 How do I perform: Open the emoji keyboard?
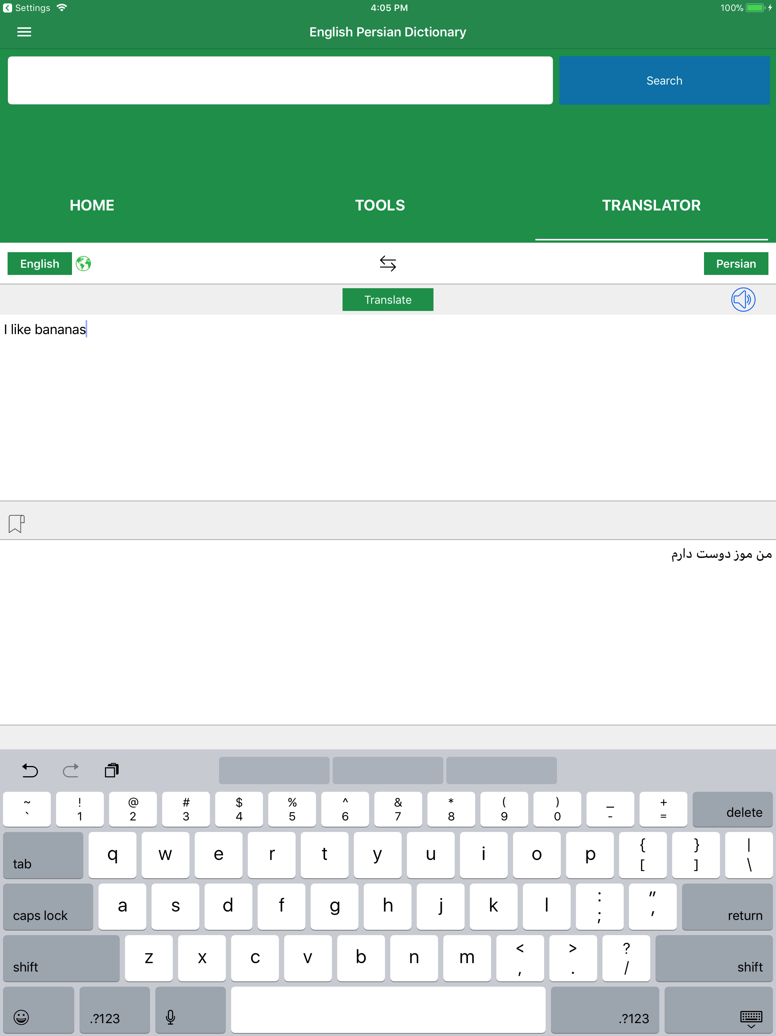coord(38,1010)
